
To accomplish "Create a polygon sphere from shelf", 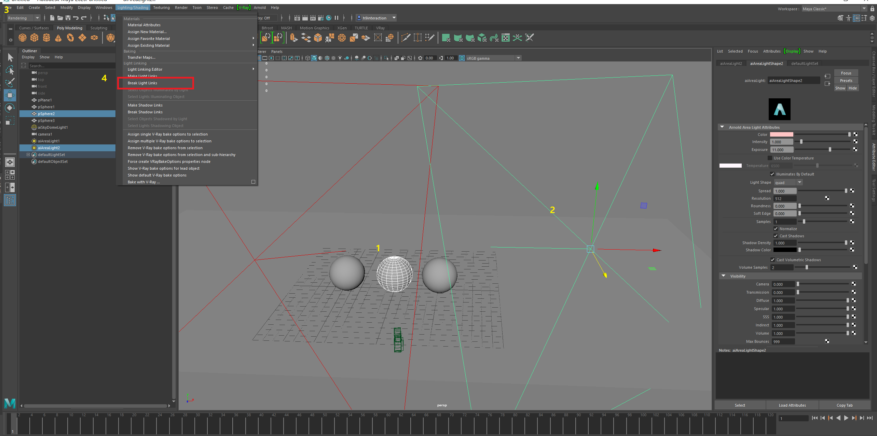I will (23, 38).
